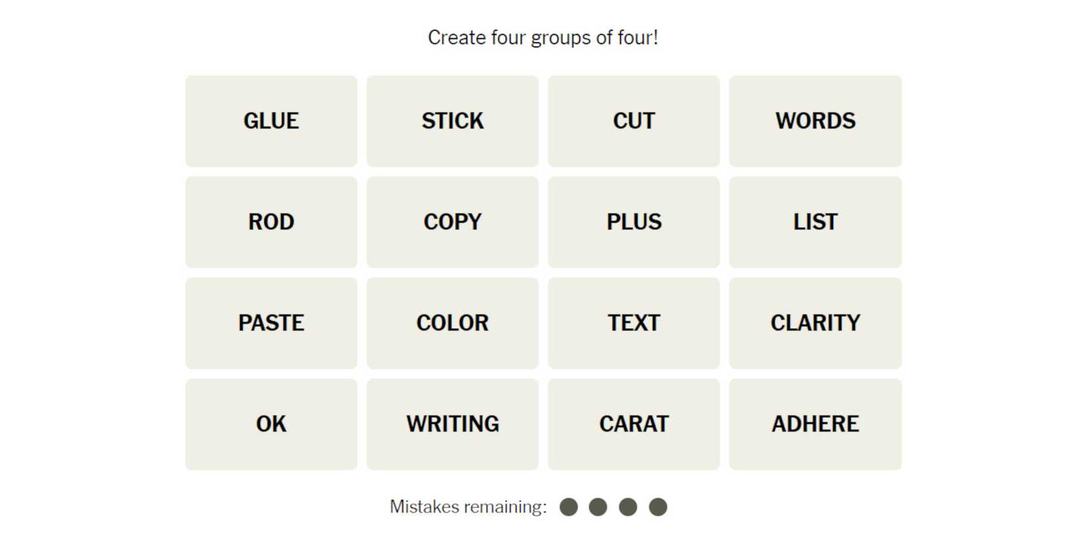Select the OK tile
This screenshot has width=1086, height=543.
pyautogui.click(x=271, y=424)
